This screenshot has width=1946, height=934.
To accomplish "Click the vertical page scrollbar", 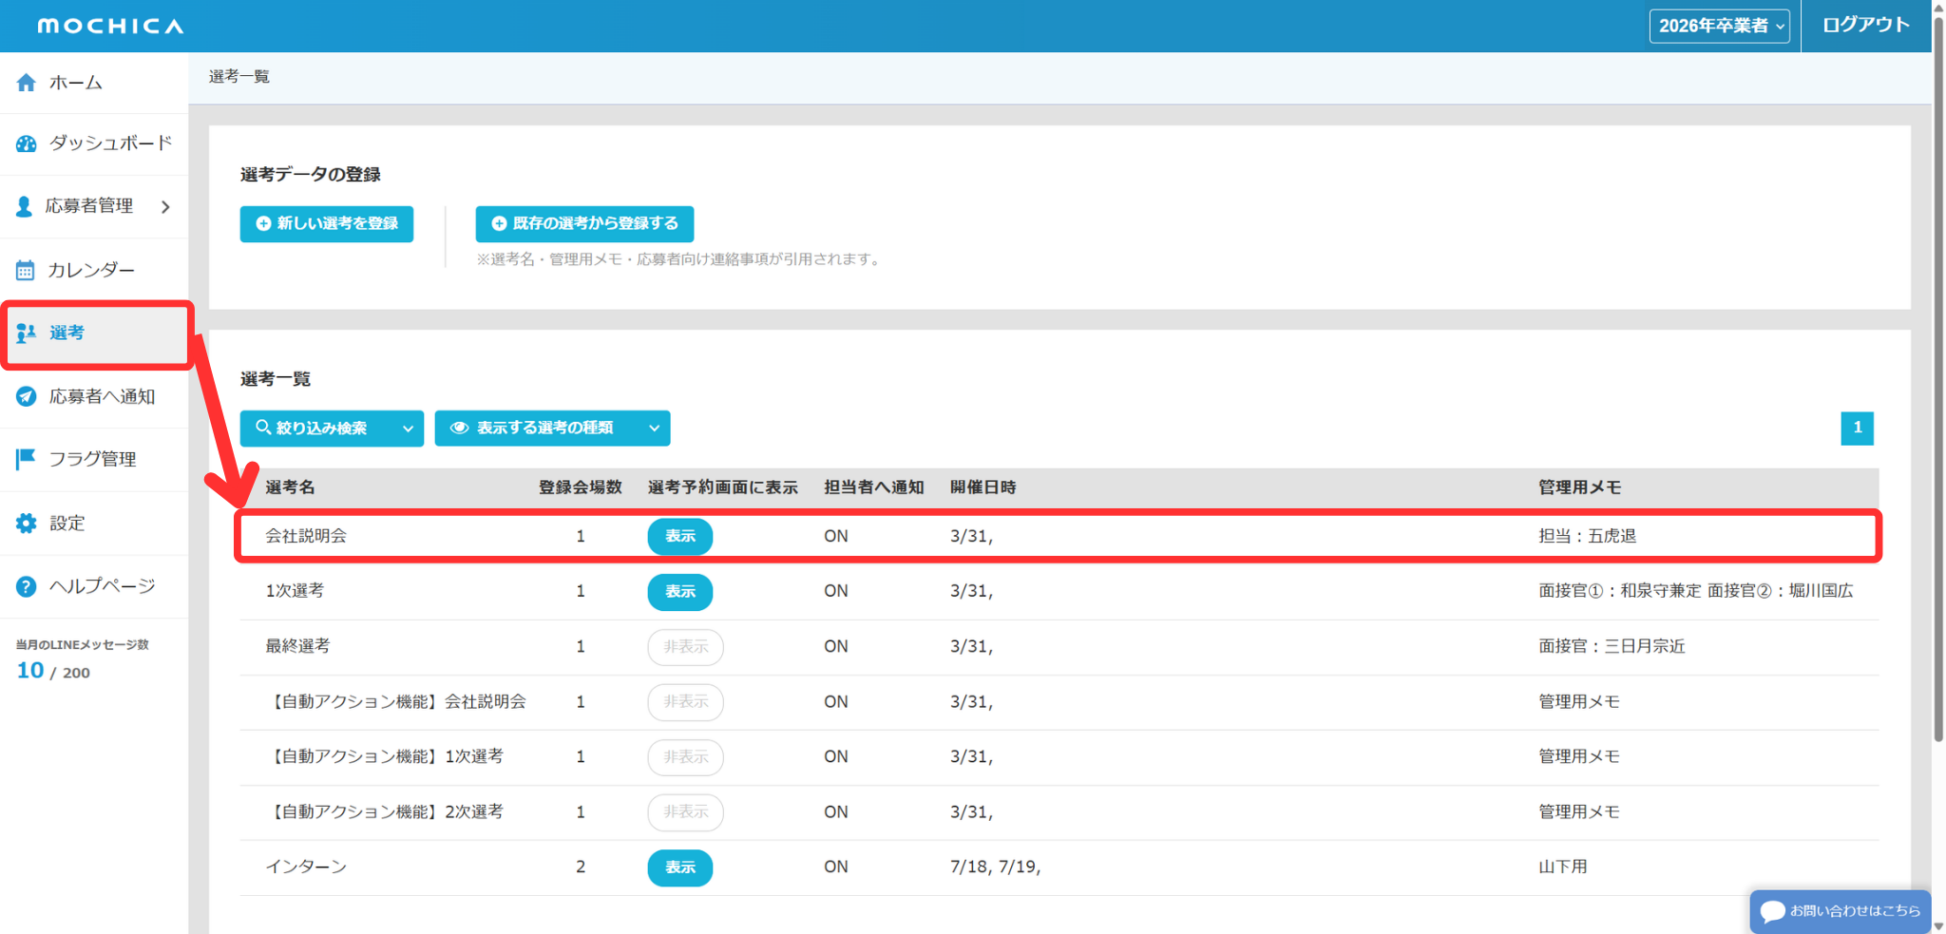I will tap(1938, 380).
